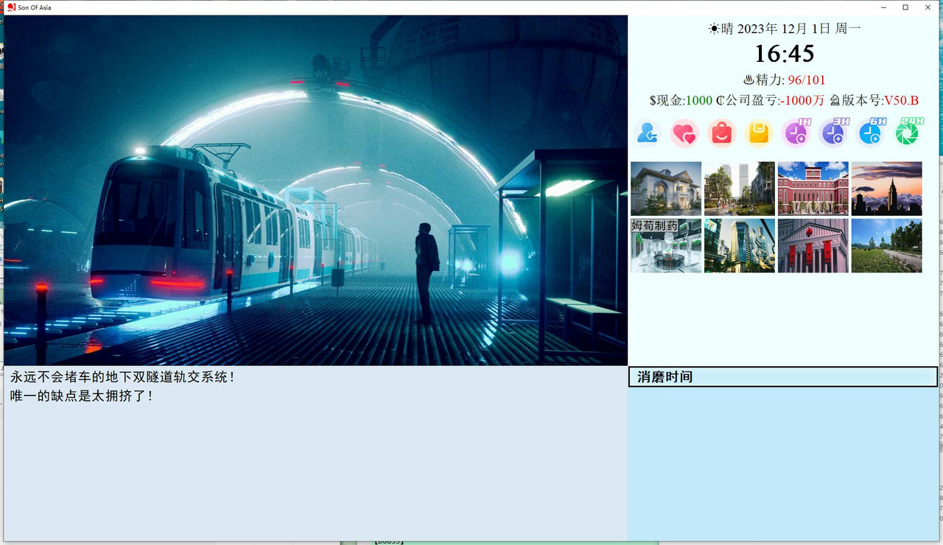Viewport: 943px width, 545px height.
Task: Open the countryside road location thumbnail
Action: click(x=886, y=245)
